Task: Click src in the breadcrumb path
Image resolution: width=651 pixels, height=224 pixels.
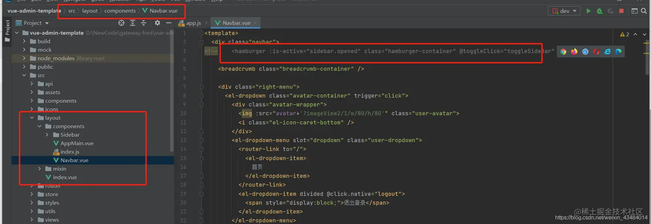Action: 71,11
